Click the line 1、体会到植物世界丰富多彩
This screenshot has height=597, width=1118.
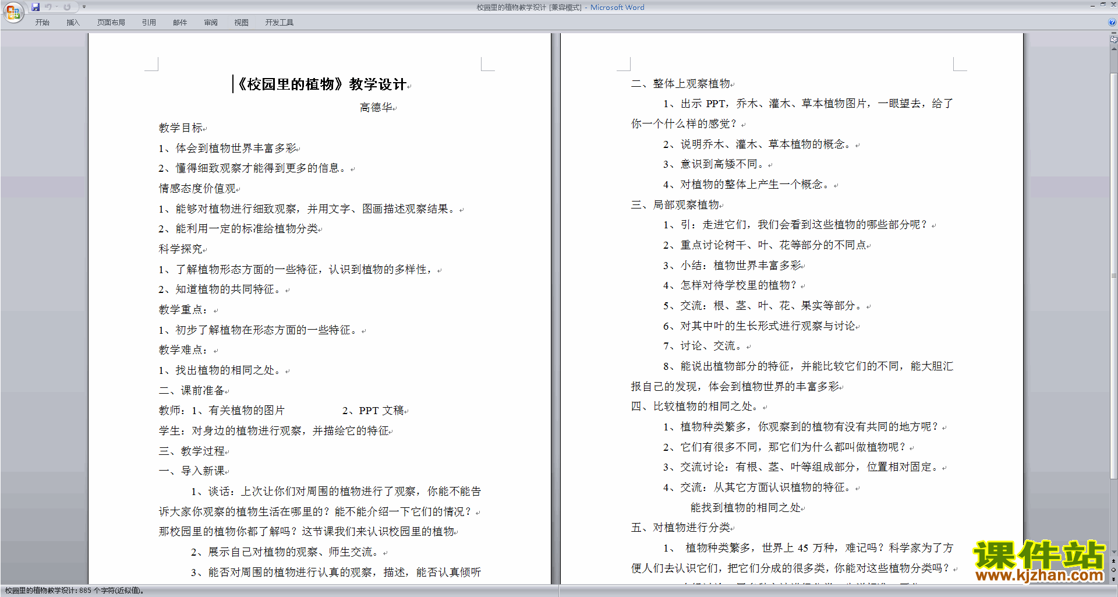(227, 148)
